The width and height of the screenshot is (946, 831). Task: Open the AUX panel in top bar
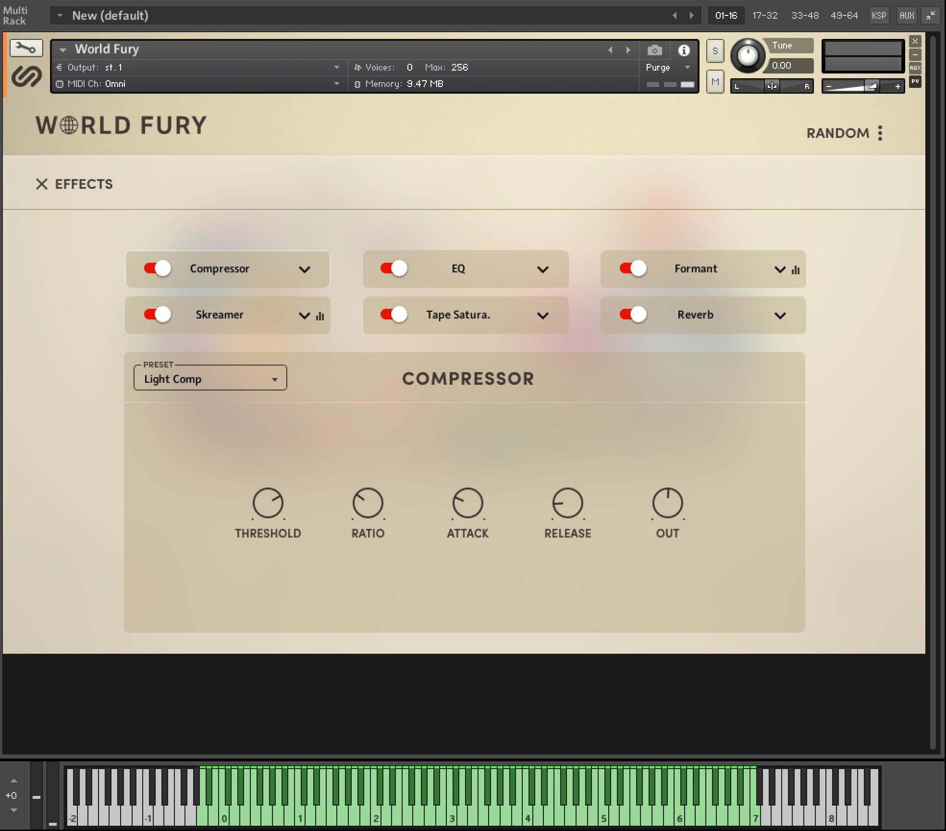tap(907, 15)
